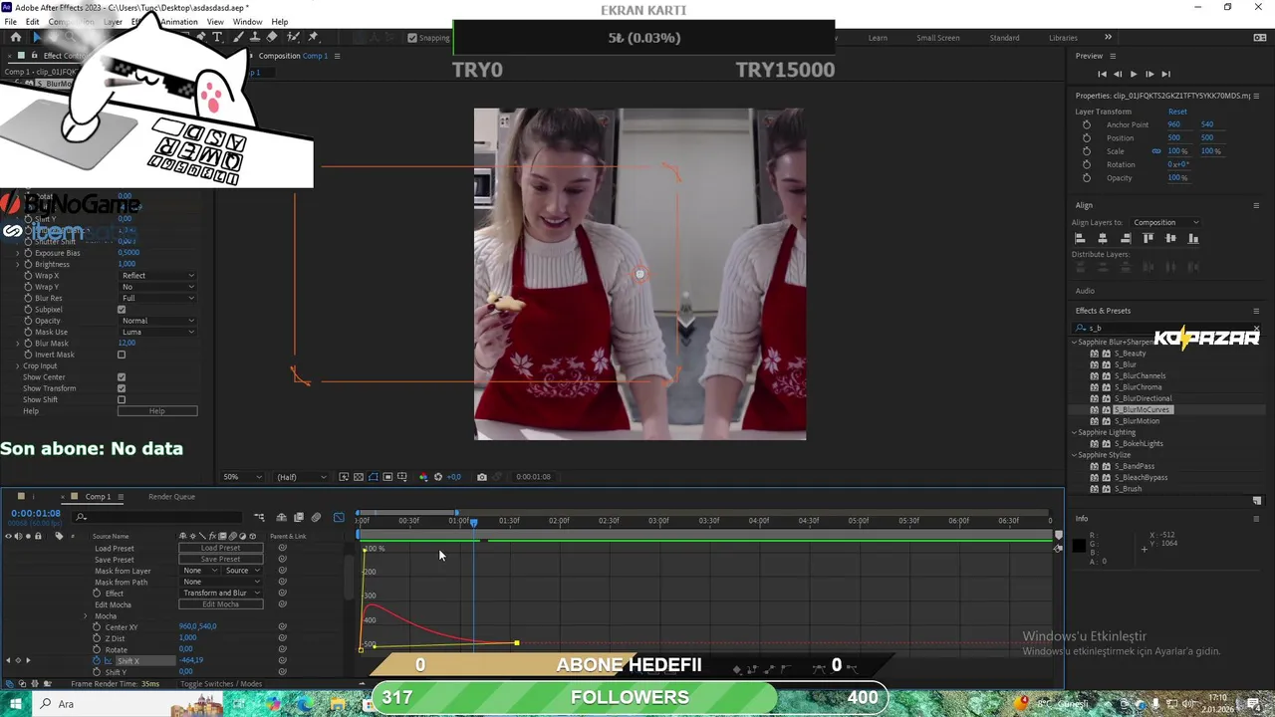The height and width of the screenshot is (717, 1275).
Task: Toggle Show Center checkbox
Action: (122, 377)
